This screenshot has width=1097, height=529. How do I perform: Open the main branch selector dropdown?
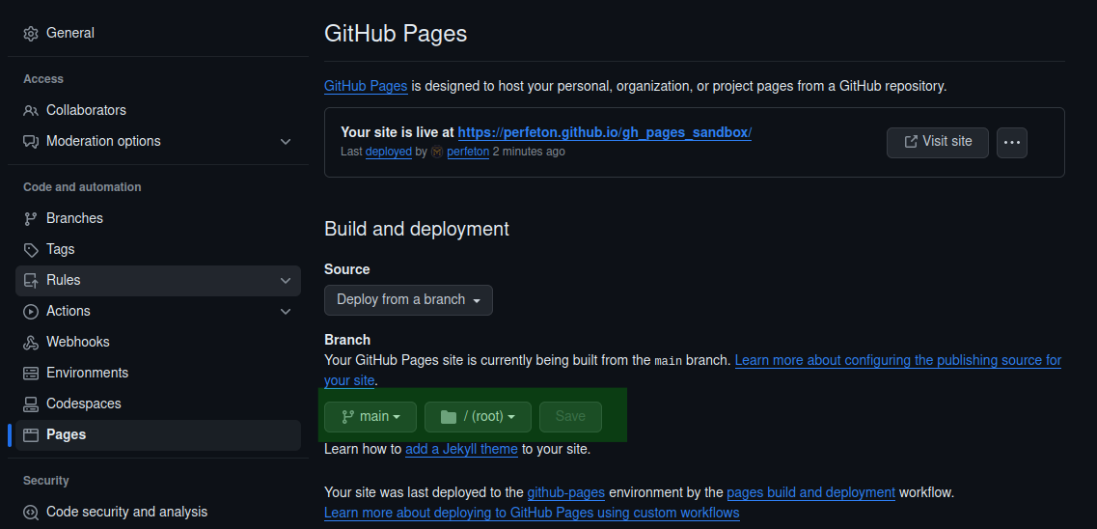tap(370, 417)
